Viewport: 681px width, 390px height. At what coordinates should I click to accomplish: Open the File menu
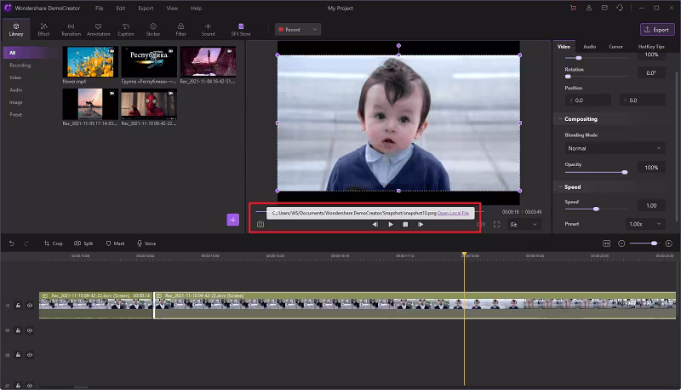99,8
